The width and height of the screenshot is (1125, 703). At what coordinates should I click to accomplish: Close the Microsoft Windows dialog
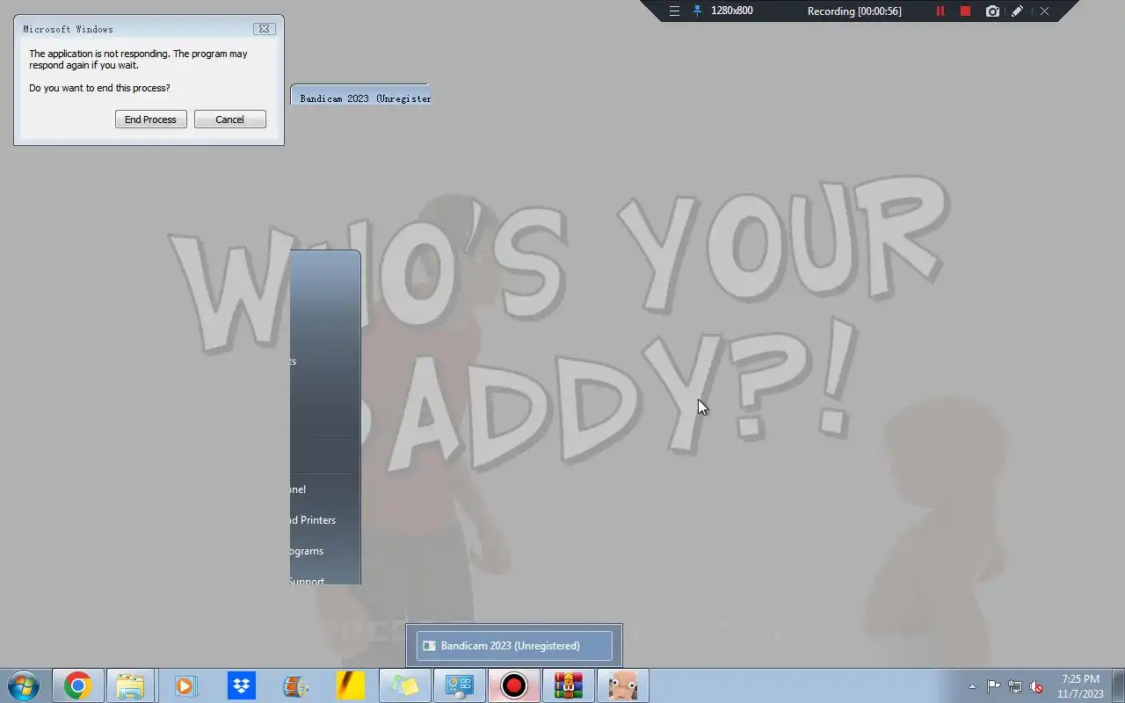point(263,29)
